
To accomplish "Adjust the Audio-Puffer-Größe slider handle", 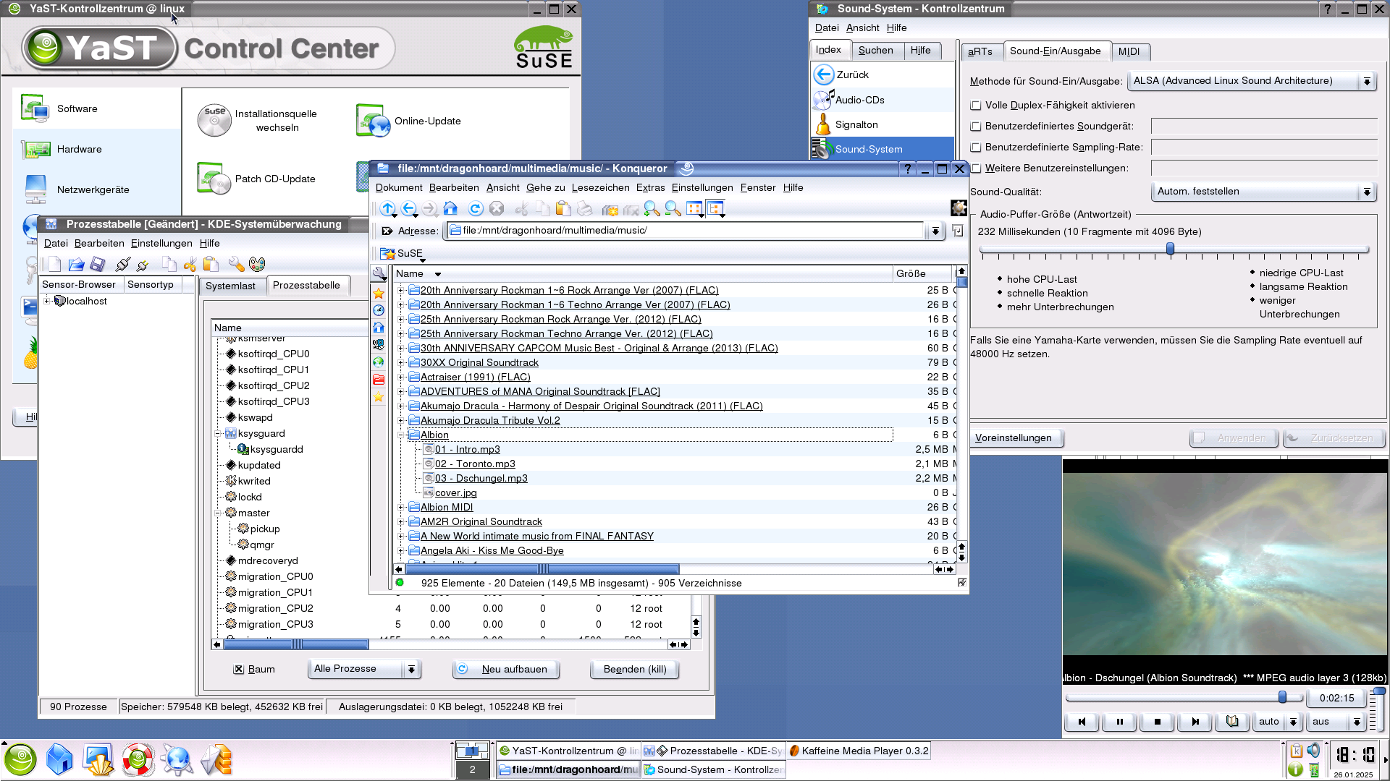I will click(x=1170, y=249).
